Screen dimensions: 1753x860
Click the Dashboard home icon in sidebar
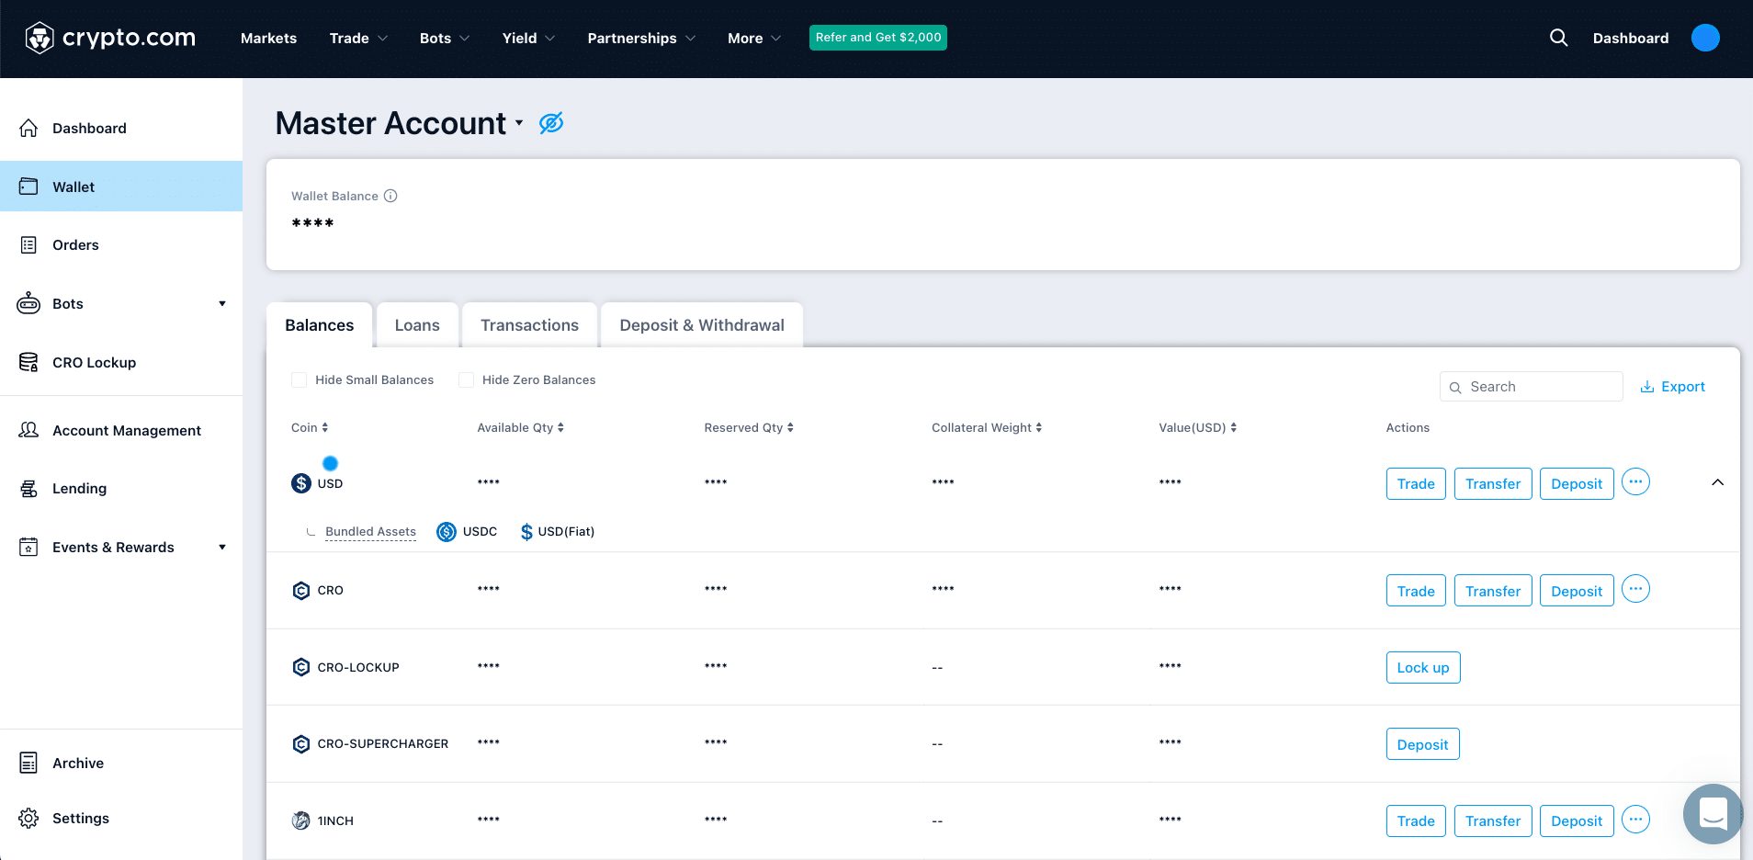pyautogui.click(x=28, y=128)
